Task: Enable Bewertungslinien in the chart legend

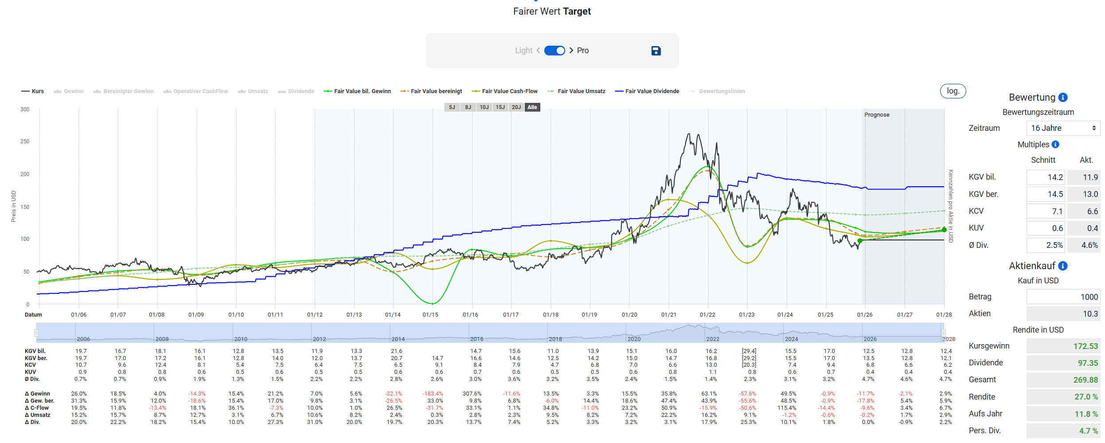Action: (x=717, y=91)
